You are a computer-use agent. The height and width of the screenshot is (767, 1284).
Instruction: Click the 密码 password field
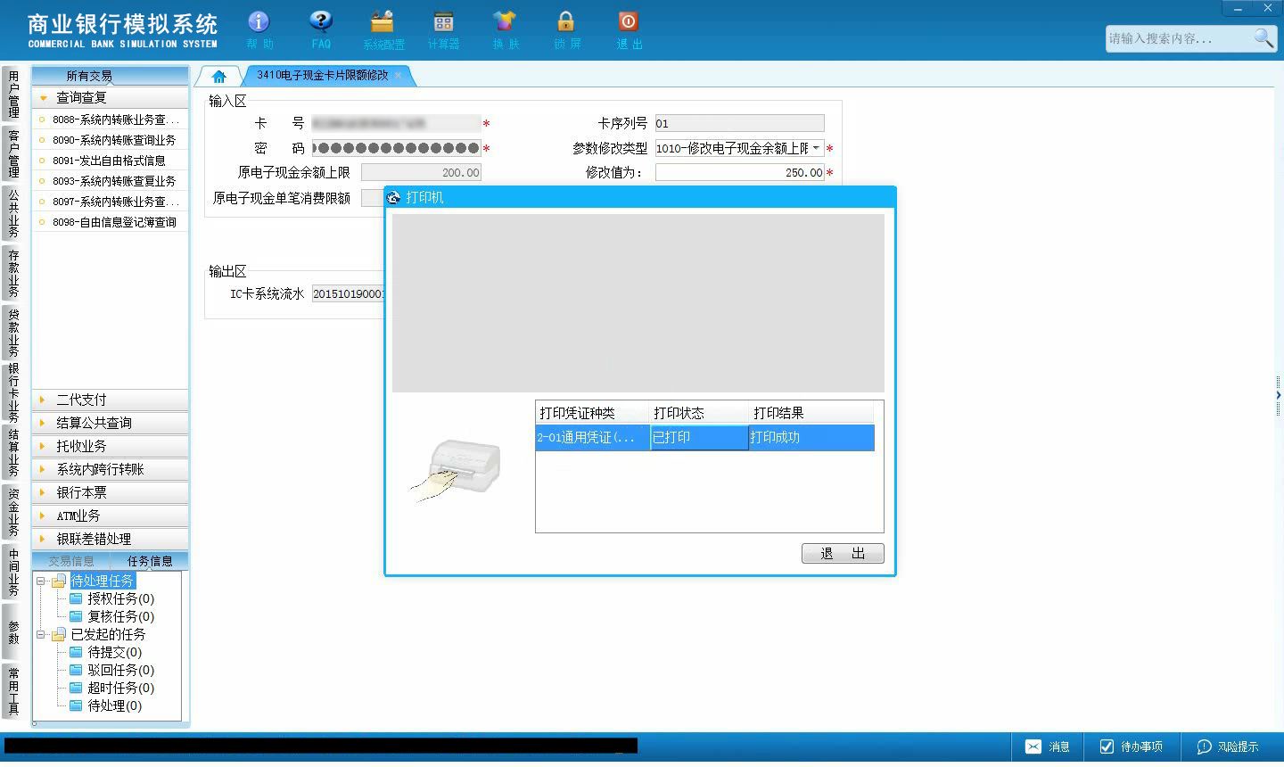click(x=397, y=148)
